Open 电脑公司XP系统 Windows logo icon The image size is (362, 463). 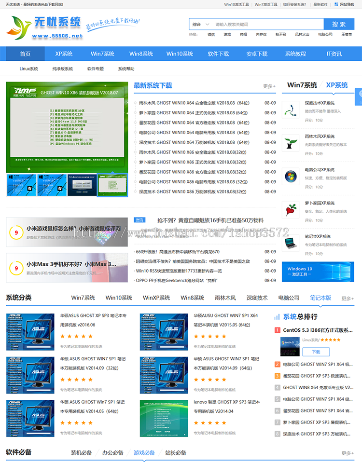(291, 177)
